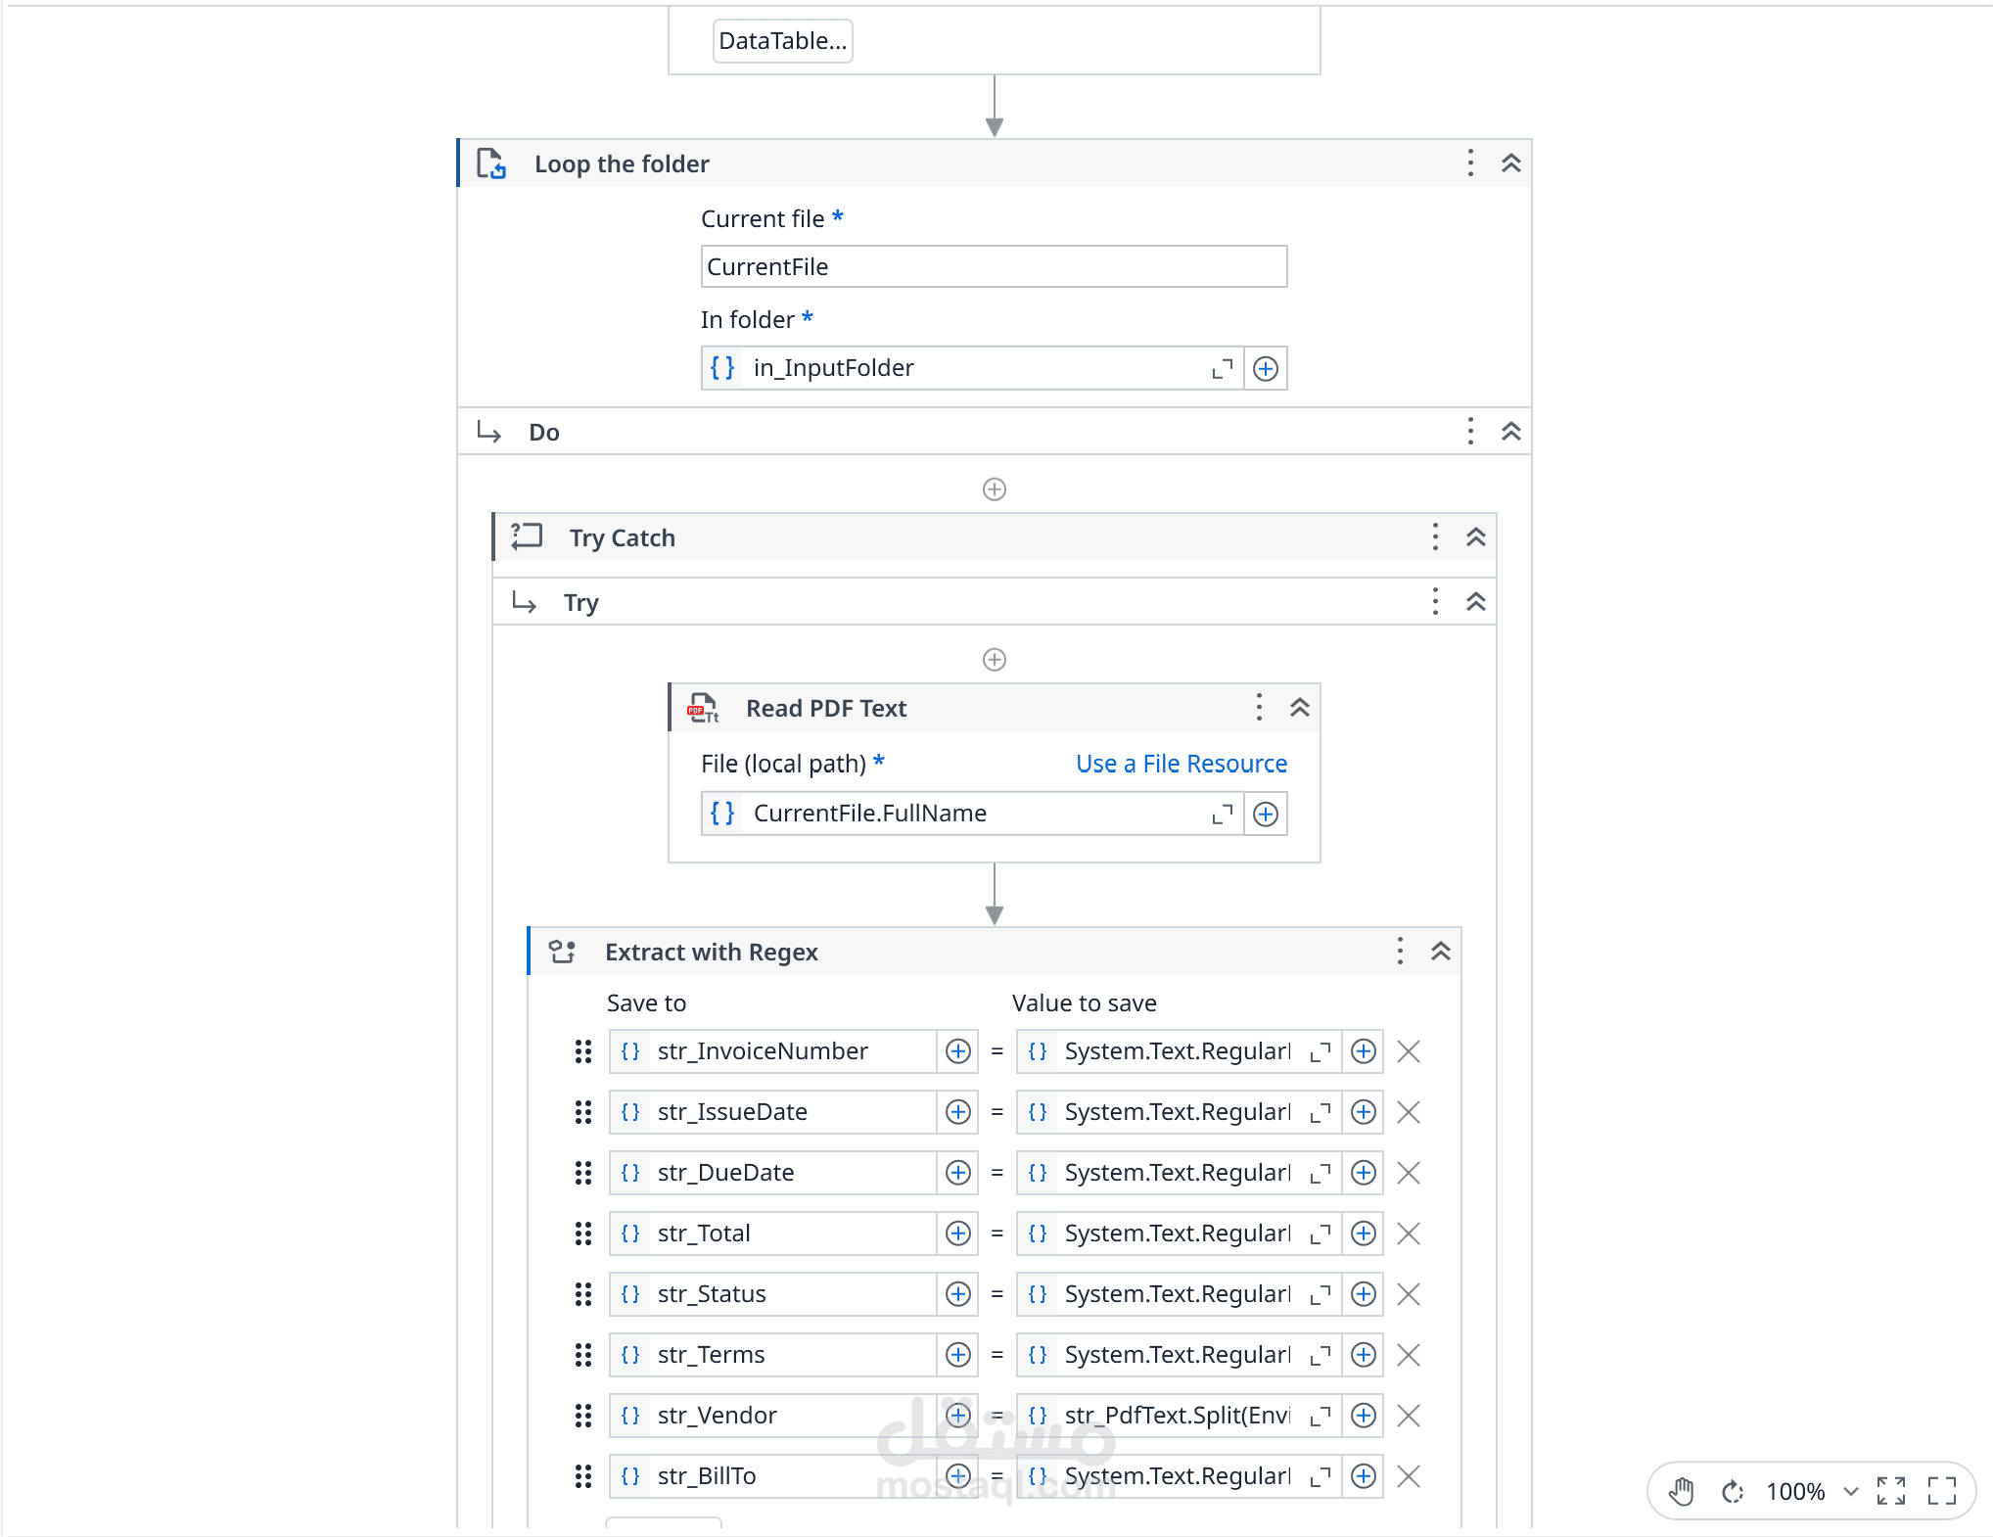Collapse the Extract with Regex activity
1993x1537 pixels.
tap(1440, 952)
